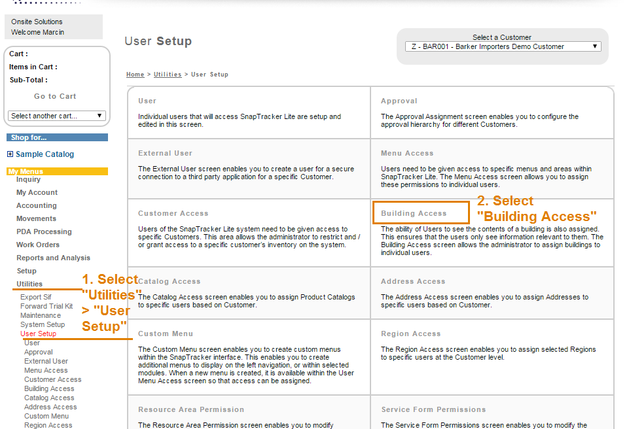
Task: Select User Setup in the sidebar
Action: tap(38, 334)
